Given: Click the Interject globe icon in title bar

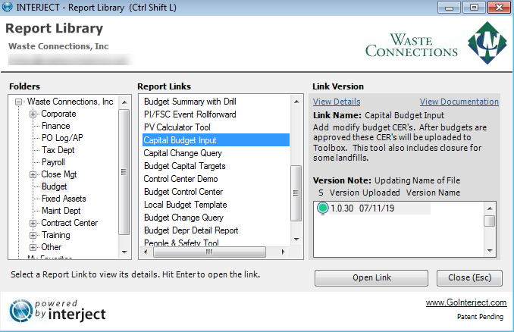Looking at the screenshot, I should 8,7.
